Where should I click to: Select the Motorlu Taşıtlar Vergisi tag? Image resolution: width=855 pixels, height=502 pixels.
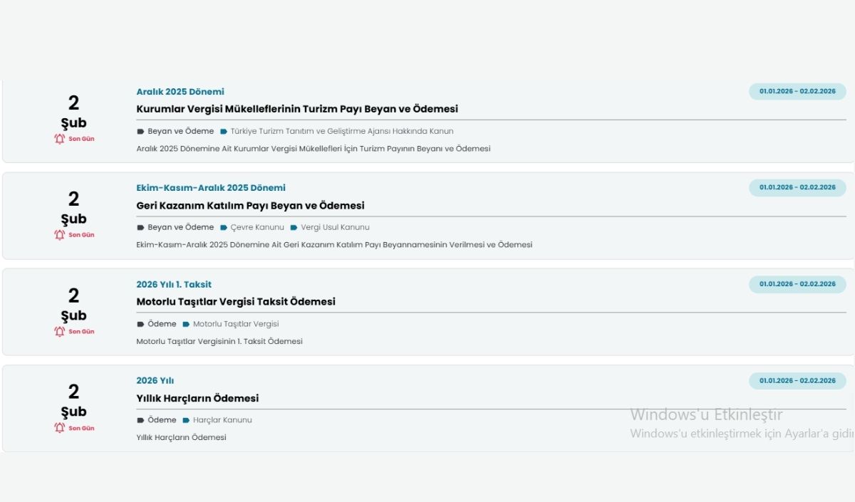point(236,324)
